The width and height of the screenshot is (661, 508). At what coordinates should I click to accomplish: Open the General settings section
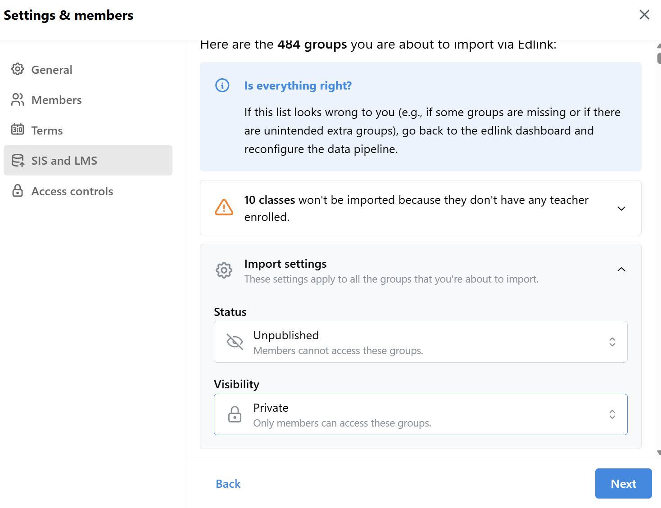click(88, 69)
